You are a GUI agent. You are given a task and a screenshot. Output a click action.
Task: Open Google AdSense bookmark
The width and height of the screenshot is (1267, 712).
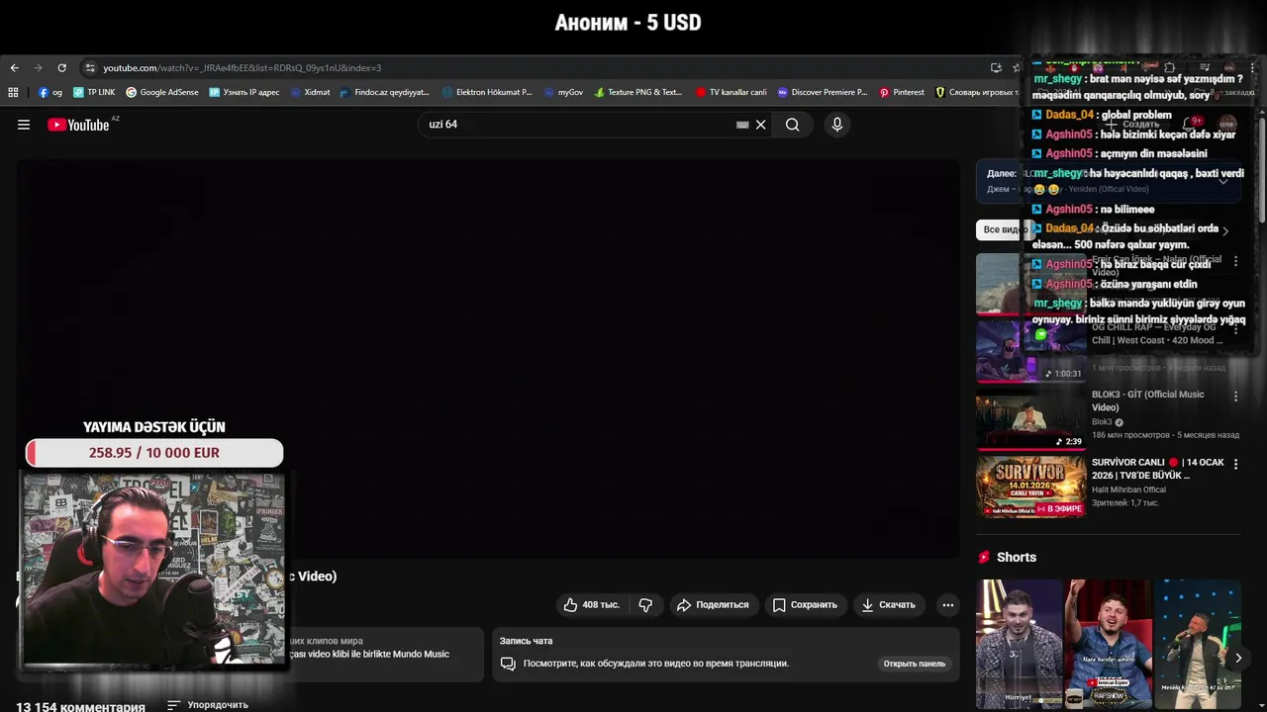click(x=162, y=92)
